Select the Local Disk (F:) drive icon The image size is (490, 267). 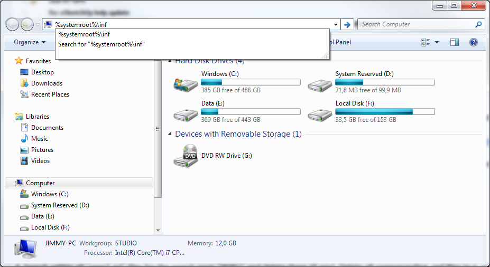pyautogui.click(x=319, y=113)
